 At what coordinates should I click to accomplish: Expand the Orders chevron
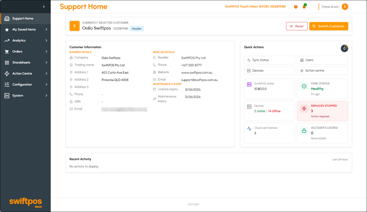[x=47, y=51]
